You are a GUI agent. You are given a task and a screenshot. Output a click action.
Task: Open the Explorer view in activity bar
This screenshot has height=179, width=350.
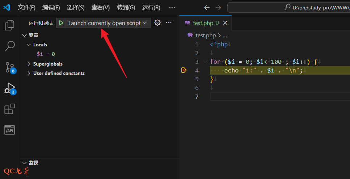(x=10, y=25)
